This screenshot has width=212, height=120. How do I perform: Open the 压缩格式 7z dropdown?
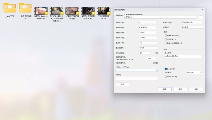click(148, 22)
